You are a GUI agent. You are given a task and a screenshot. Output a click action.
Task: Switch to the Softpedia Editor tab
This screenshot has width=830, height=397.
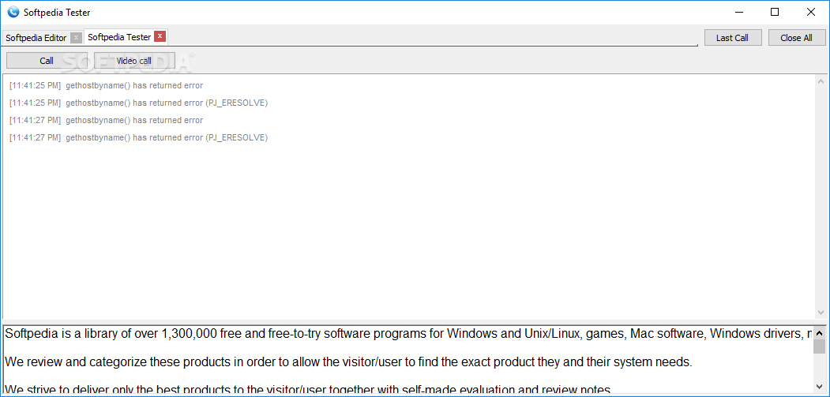click(36, 38)
